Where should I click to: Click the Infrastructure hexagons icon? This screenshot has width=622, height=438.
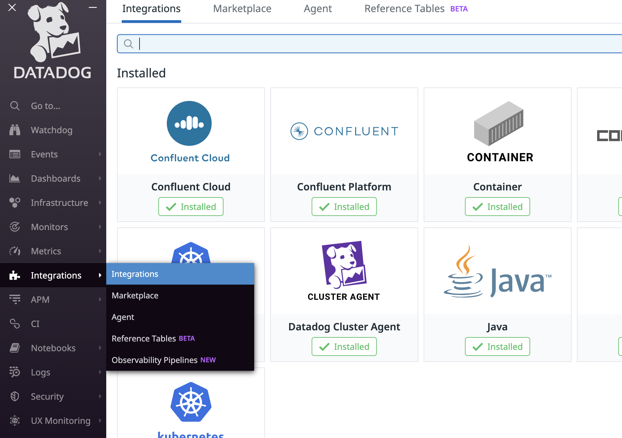point(15,203)
